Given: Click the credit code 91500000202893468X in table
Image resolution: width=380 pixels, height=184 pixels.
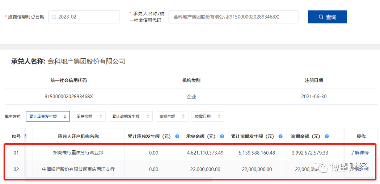Looking at the screenshot, I should [x=69, y=97].
